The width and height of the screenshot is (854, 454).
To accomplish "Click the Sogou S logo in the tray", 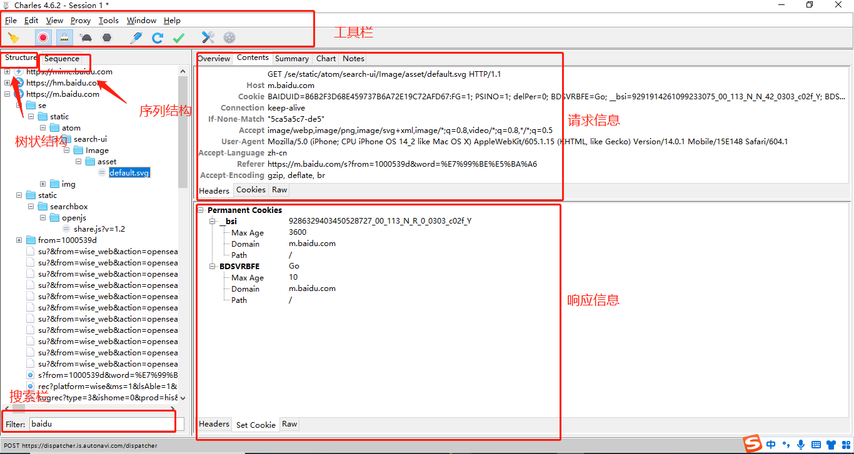I will (753, 444).
